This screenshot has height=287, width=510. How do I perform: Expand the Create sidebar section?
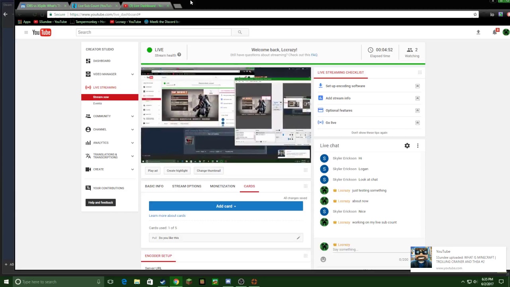coord(132,169)
